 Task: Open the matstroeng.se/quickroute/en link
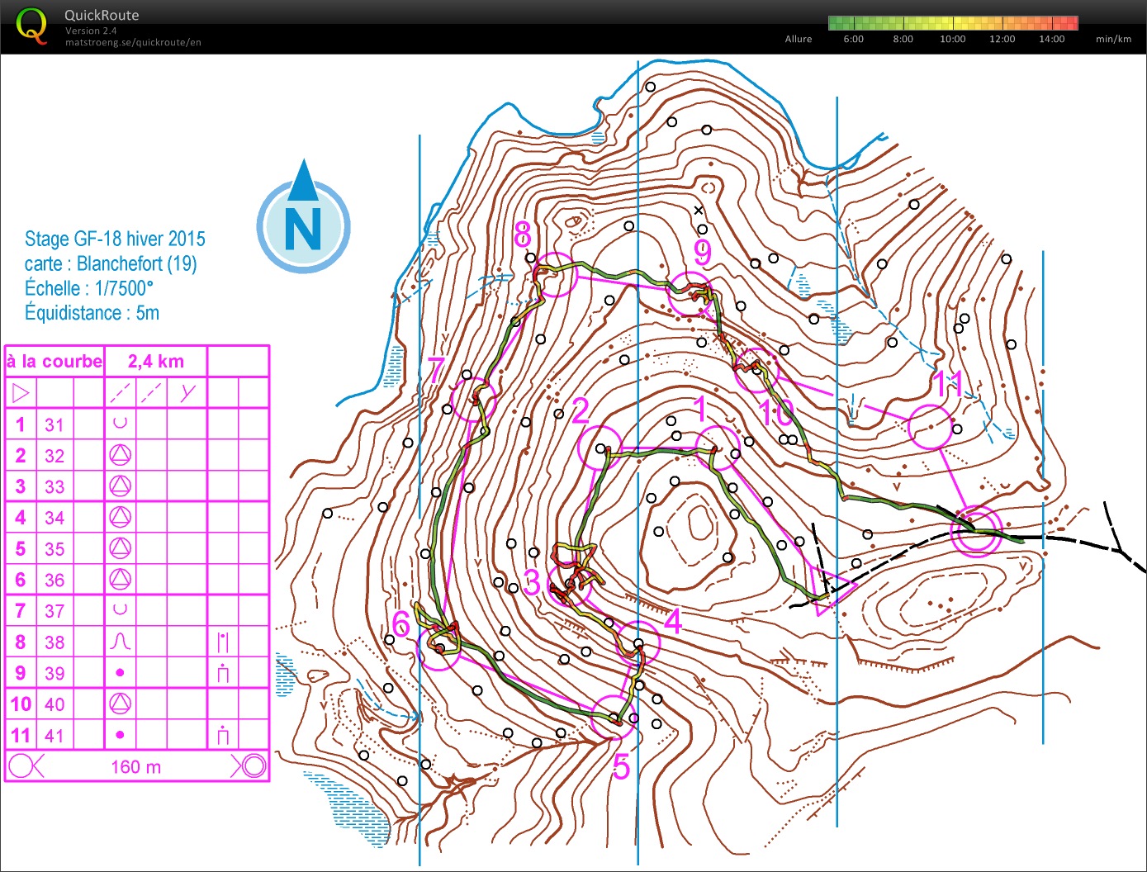click(x=133, y=42)
